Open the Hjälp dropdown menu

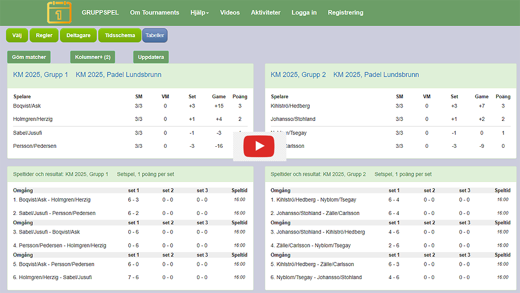[x=200, y=12]
